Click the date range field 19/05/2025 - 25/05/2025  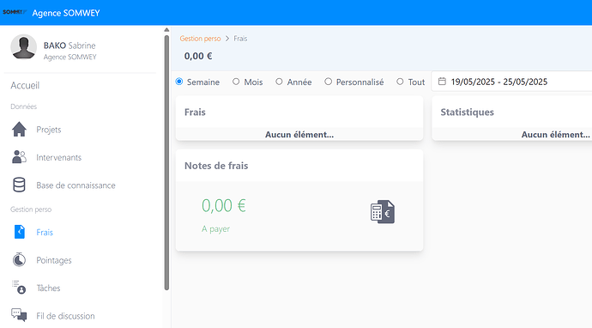click(511, 82)
